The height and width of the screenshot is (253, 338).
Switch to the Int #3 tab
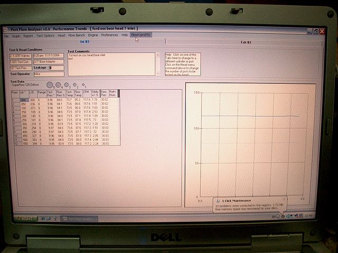coord(84,42)
